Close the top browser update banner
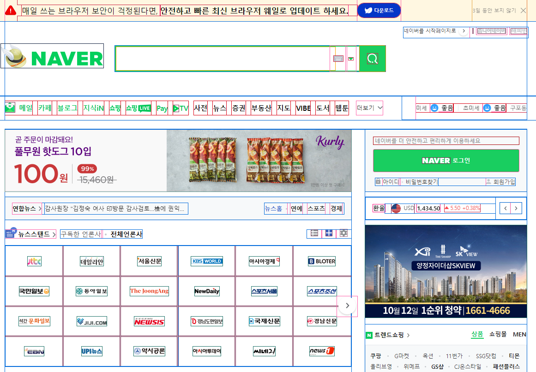The height and width of the screenshot is (372, 536). point(523,11)
